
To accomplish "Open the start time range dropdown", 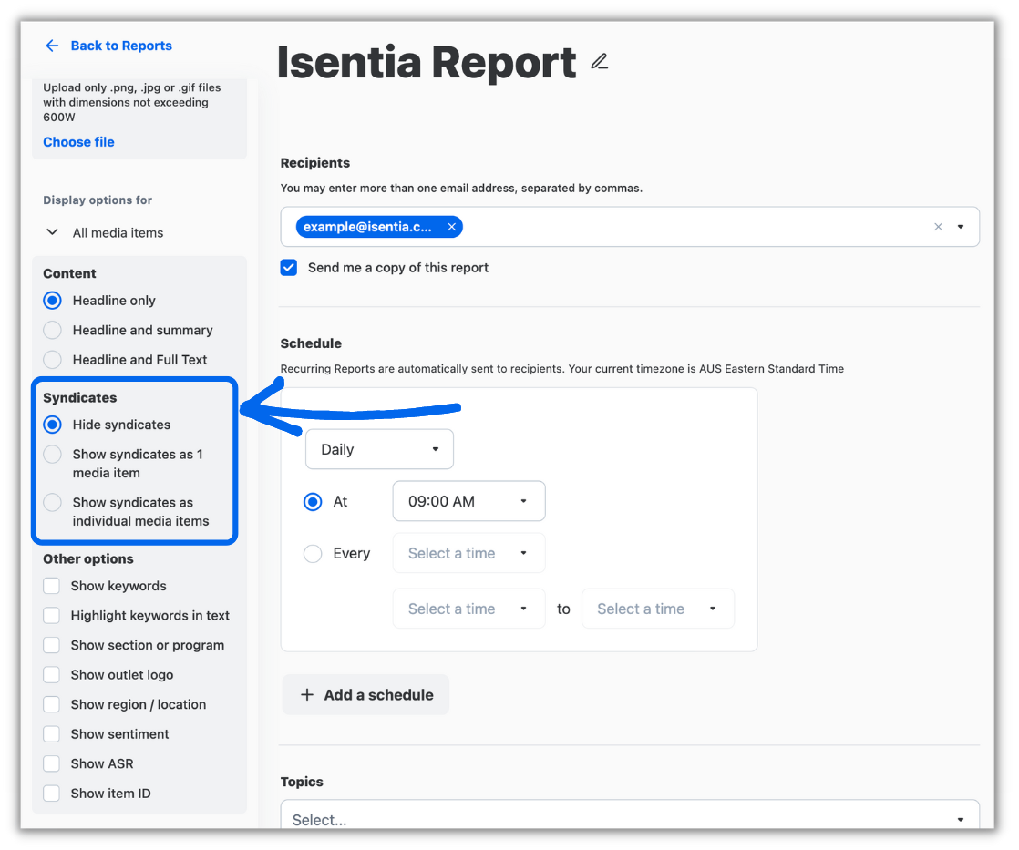I will 468,609.
